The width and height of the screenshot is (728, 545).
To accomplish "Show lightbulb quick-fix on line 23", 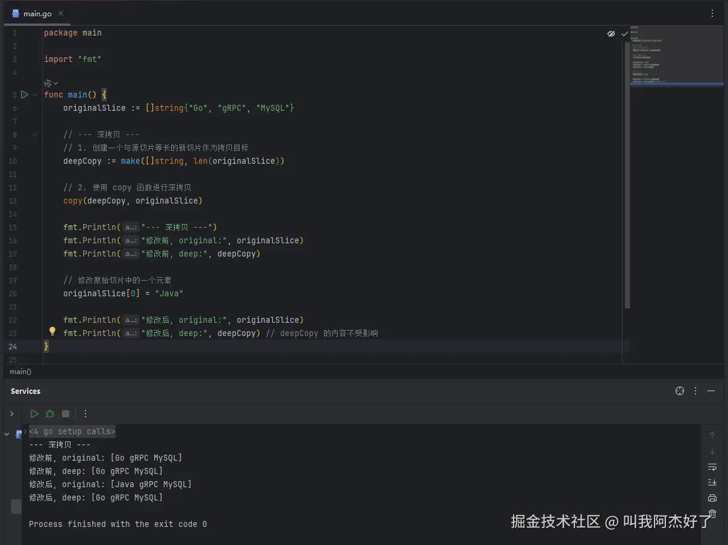I will coord(52,331).
